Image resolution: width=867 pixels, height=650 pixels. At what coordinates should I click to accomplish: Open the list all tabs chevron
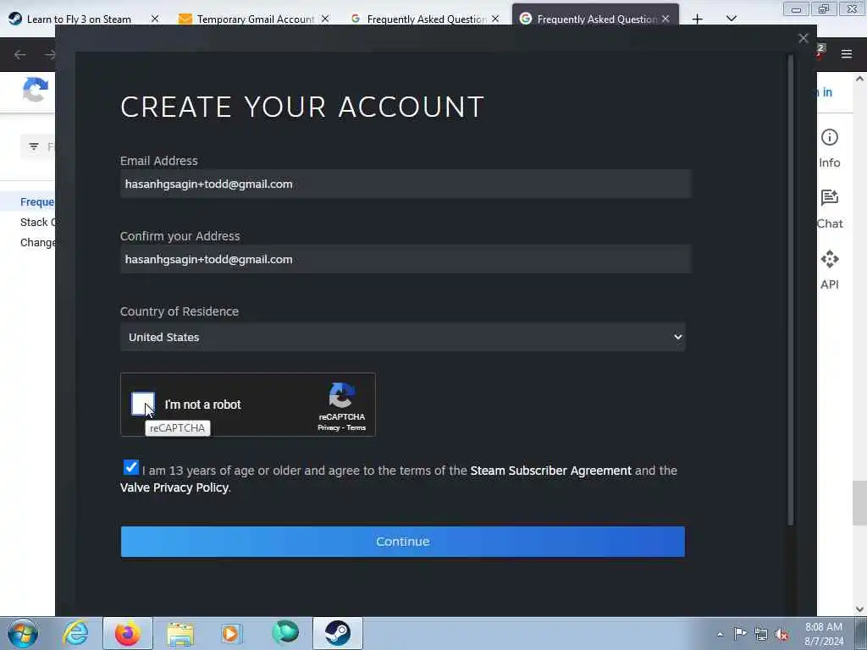click(732, 19)
